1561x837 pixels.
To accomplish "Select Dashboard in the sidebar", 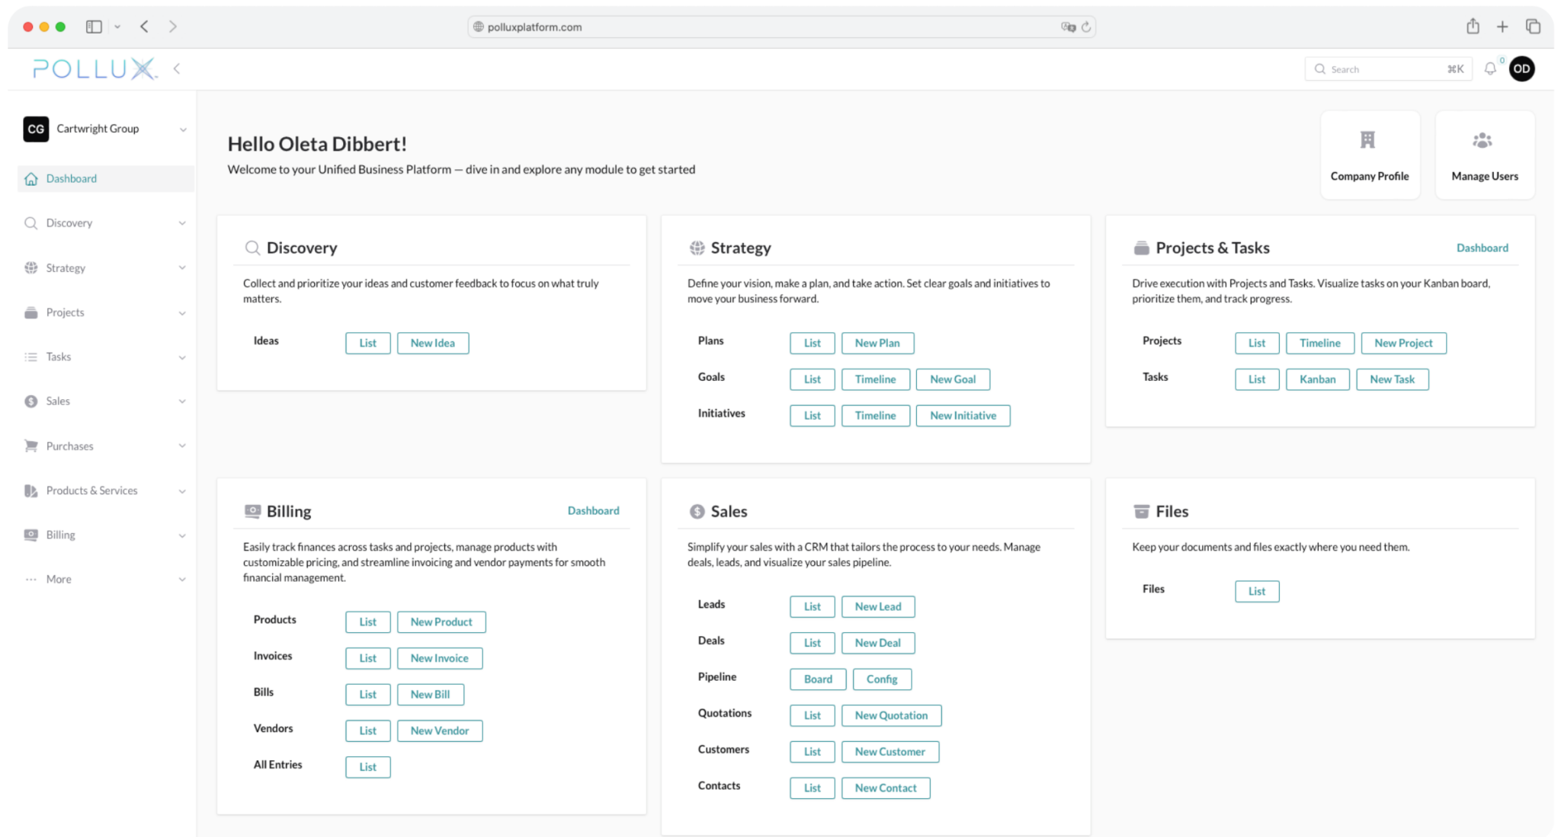I will point(72,178).
